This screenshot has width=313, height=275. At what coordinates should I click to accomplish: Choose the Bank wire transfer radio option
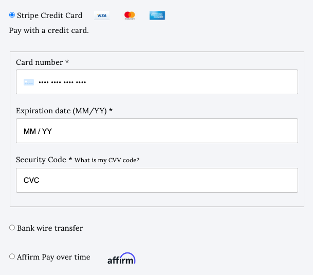click(x=12, y=228)
